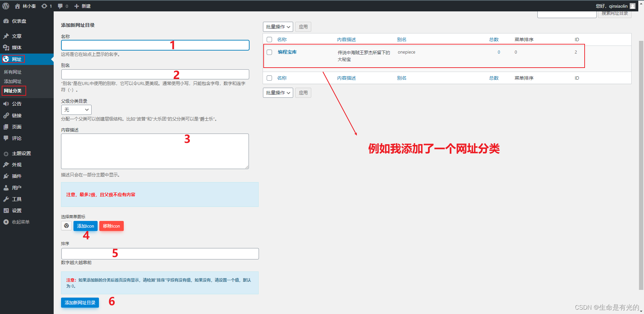644x314 pixels.
Task: Click the 内容描述 textarea
Action: pos(155,151)
